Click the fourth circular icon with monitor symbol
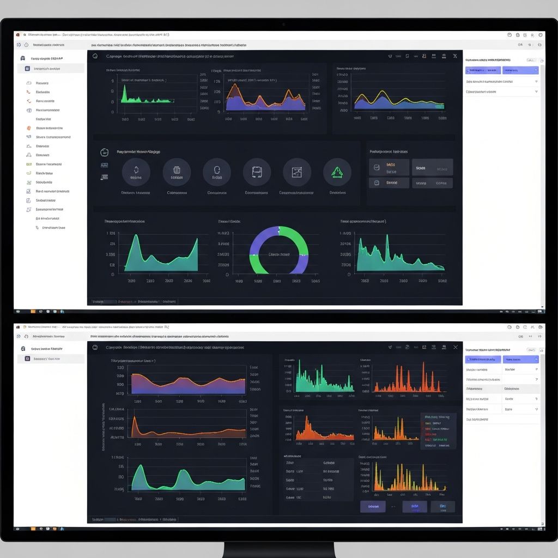The height and width of the screenshot is (558, 558). tap(257, 172)
